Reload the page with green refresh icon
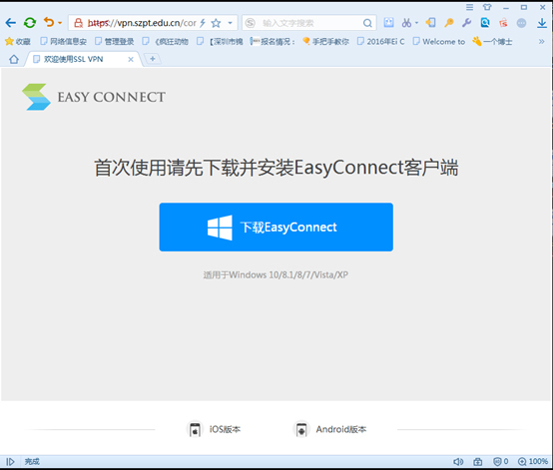 30,23
